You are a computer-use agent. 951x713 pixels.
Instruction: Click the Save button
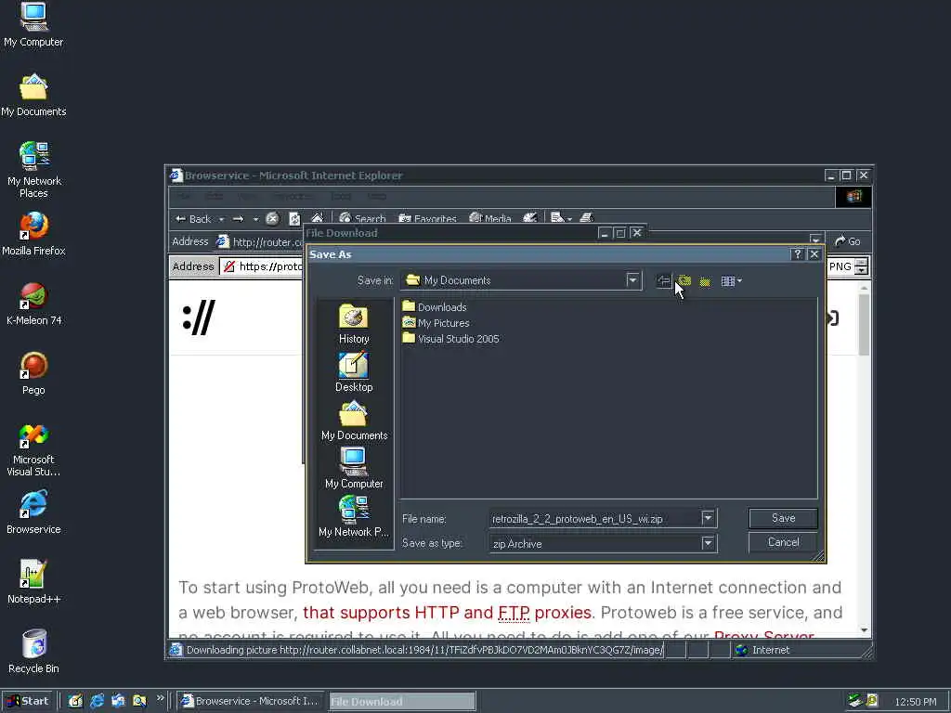pyautogui.click(x=783, y=518)
